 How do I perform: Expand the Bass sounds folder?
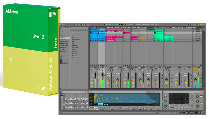point(71,34)
